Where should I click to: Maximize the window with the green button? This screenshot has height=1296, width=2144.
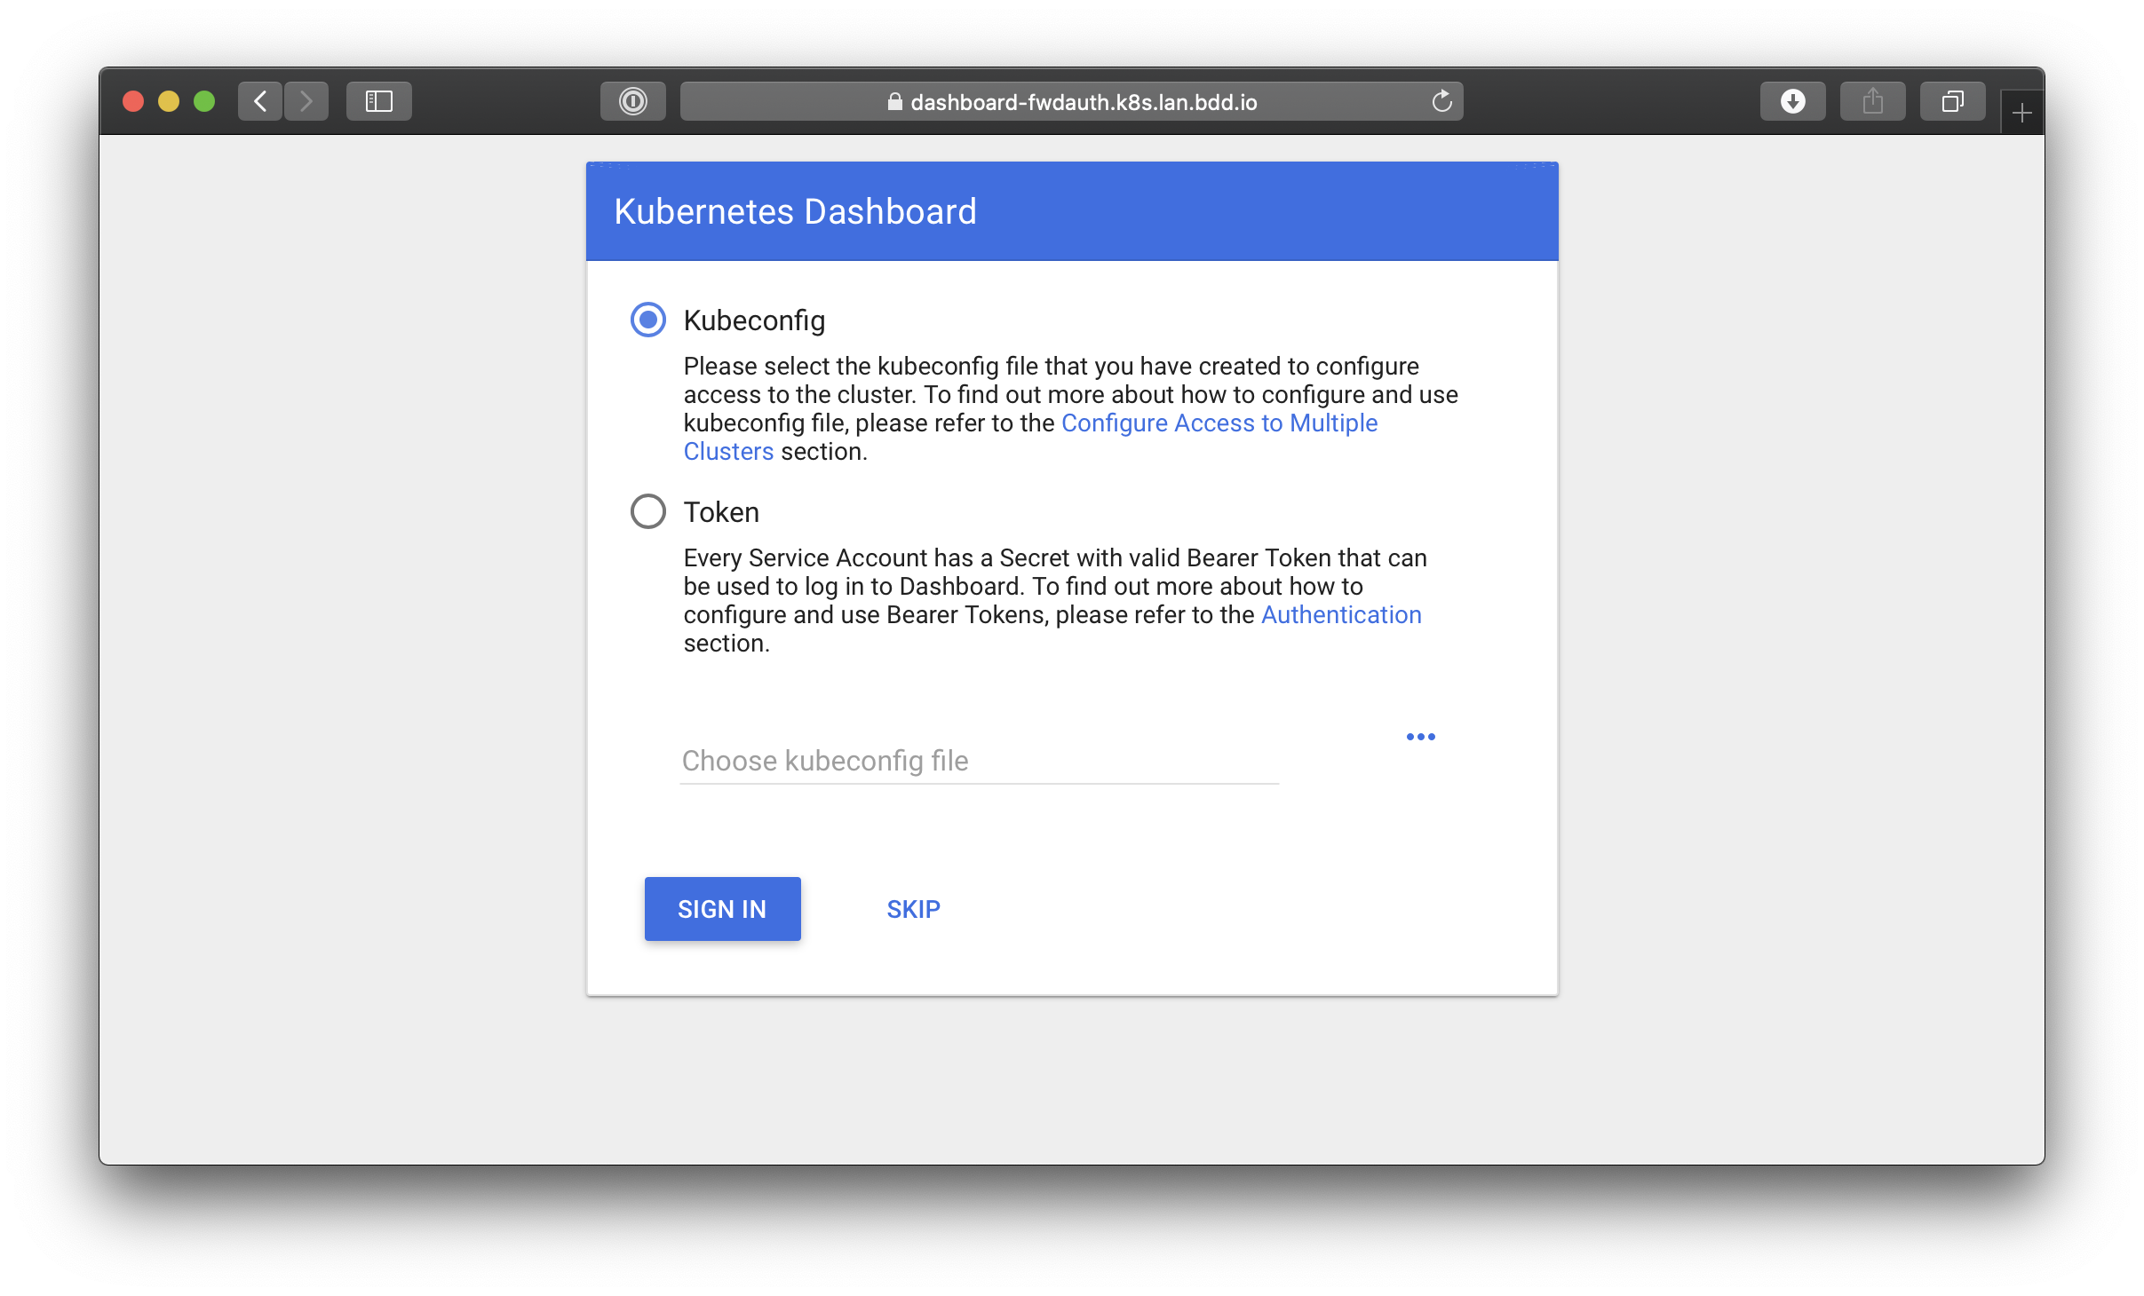click(x=204, y=101)
